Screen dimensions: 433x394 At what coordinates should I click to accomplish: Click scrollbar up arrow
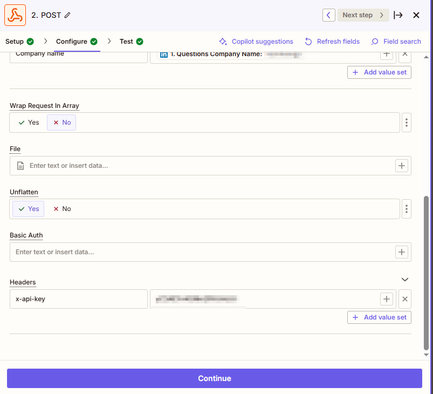426,57
